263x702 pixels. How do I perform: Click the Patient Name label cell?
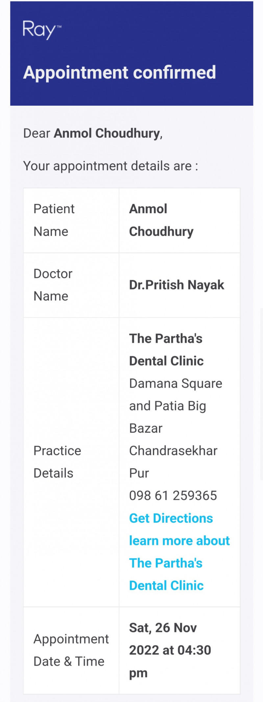54,220
